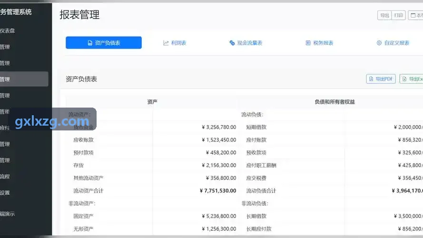Click the 应付账款 row label

pos(256,140)
